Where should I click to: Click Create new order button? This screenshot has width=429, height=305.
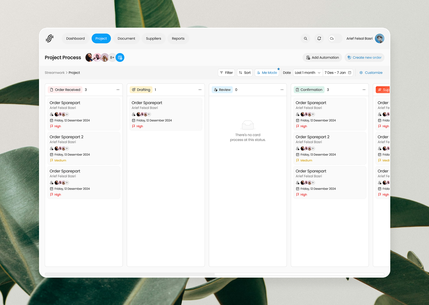364,57
